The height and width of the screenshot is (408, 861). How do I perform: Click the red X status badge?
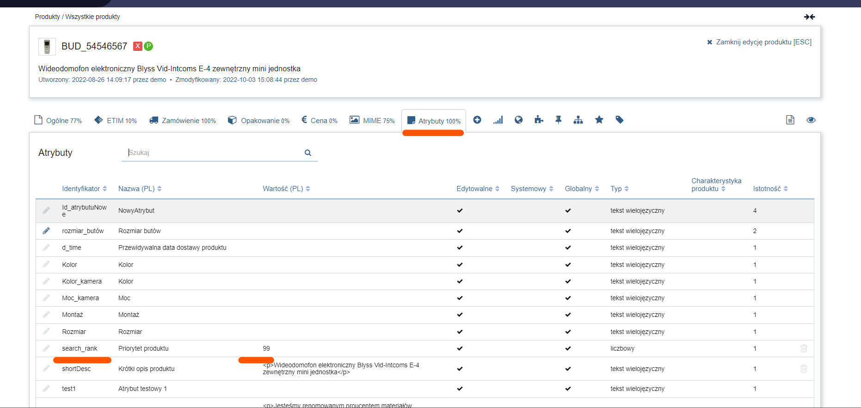pyautogui.click(x=138, y=46)
